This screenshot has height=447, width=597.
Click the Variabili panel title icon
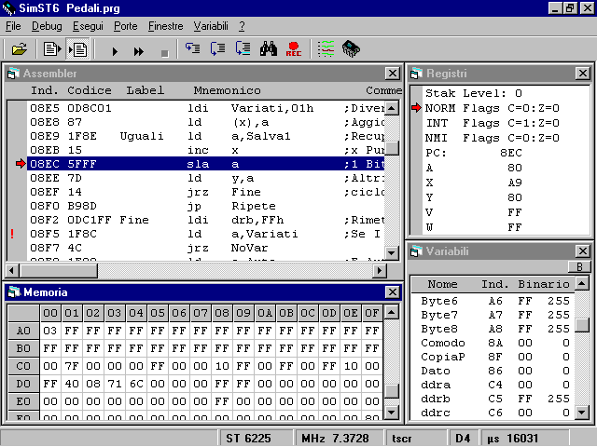click(416, 251)
